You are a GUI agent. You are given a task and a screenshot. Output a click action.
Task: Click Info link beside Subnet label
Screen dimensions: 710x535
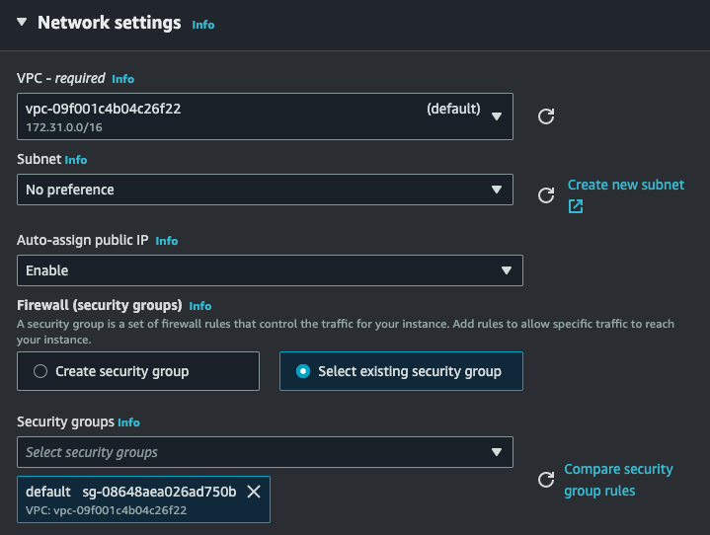76,159
